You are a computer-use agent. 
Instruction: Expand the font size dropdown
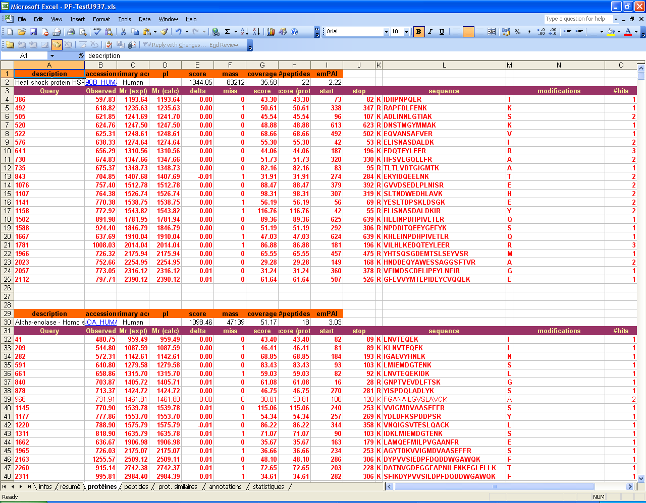[408, 32]
